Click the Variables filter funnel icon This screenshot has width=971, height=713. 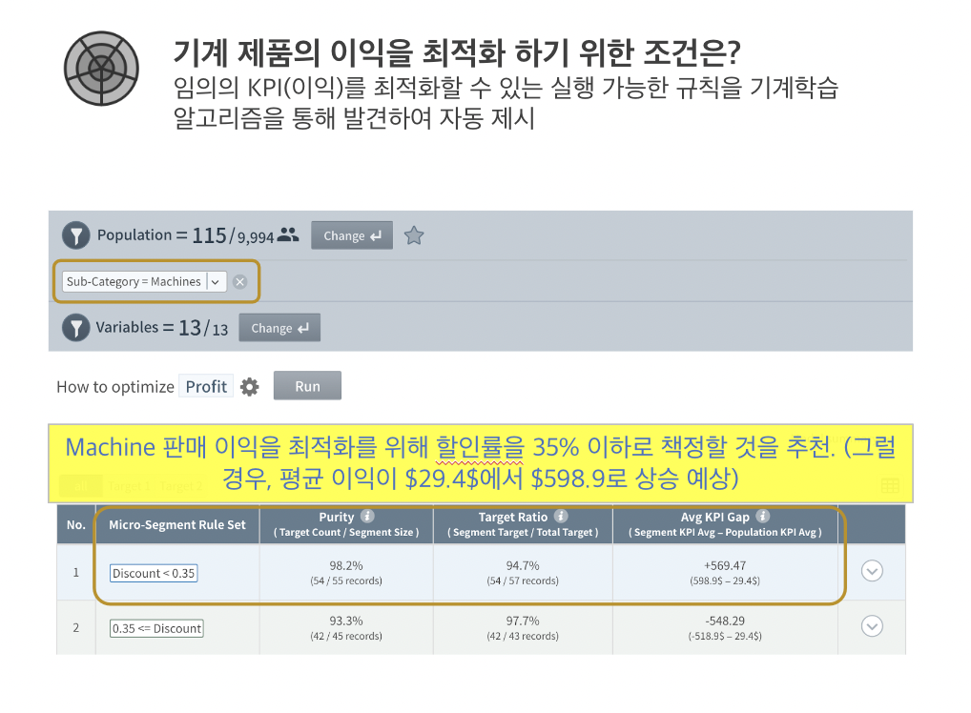76,327
